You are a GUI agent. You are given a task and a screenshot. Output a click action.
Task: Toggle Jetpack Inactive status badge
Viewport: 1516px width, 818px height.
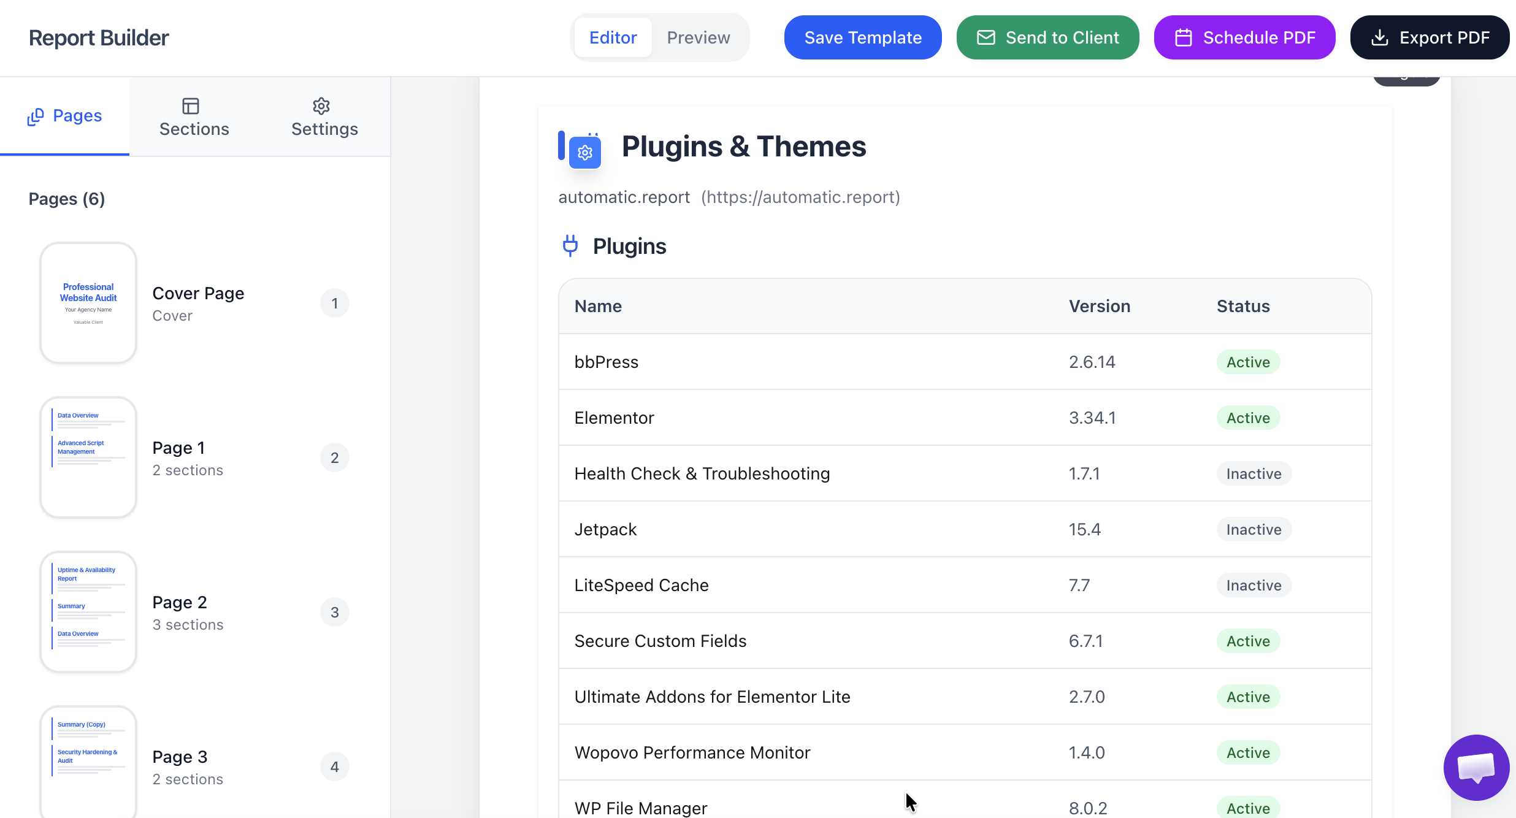(1254, 529)
